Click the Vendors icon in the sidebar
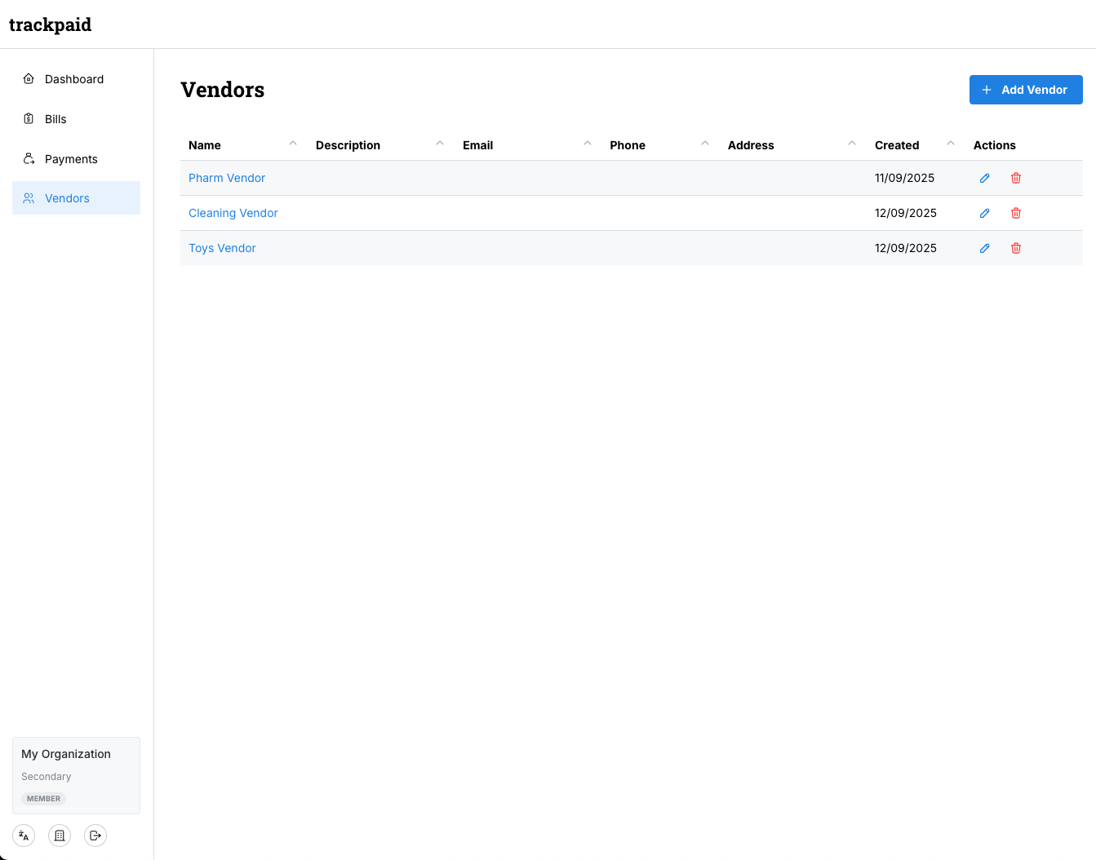This screenshot has height=860, width=1096. pos(29,197)
